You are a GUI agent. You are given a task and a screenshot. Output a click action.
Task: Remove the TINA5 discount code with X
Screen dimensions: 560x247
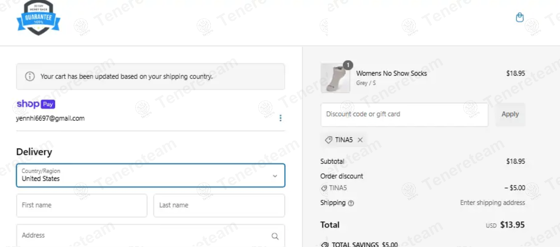(x=360, y=140)
